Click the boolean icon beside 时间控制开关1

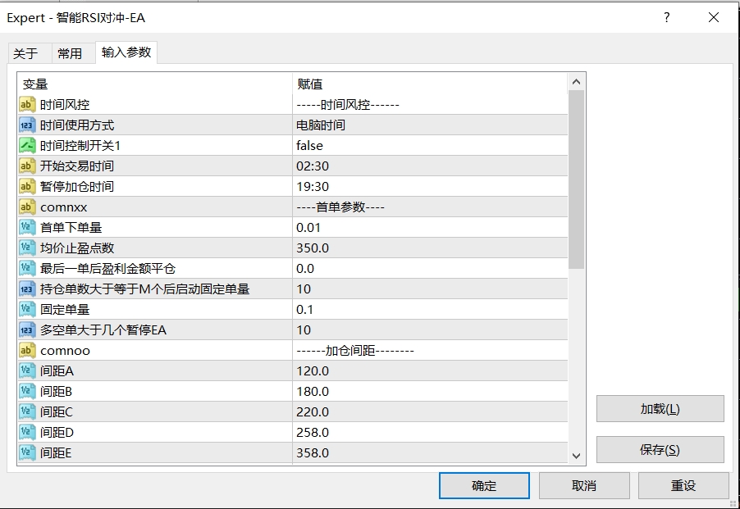coord(27,146)
